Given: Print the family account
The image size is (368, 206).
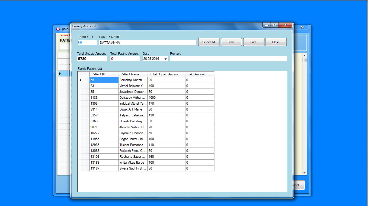Looking at the screenshot, I should pyautogui.click(x=254, y=42).
